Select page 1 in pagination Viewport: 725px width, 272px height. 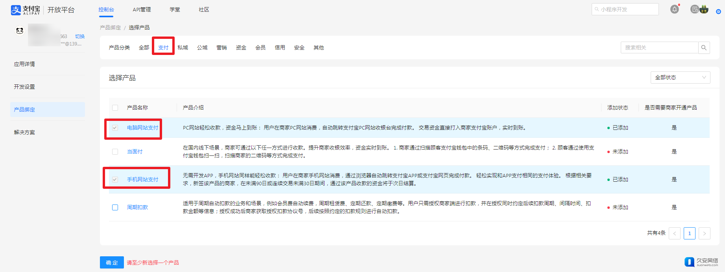(689, 233)
